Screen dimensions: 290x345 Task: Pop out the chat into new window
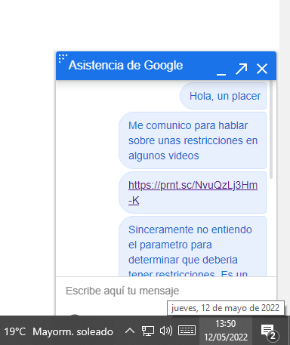click(241, 69)
